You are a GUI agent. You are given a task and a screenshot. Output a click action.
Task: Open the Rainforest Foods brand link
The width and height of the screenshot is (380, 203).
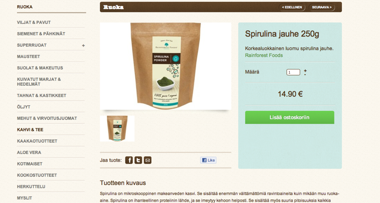tap(264, 55)
